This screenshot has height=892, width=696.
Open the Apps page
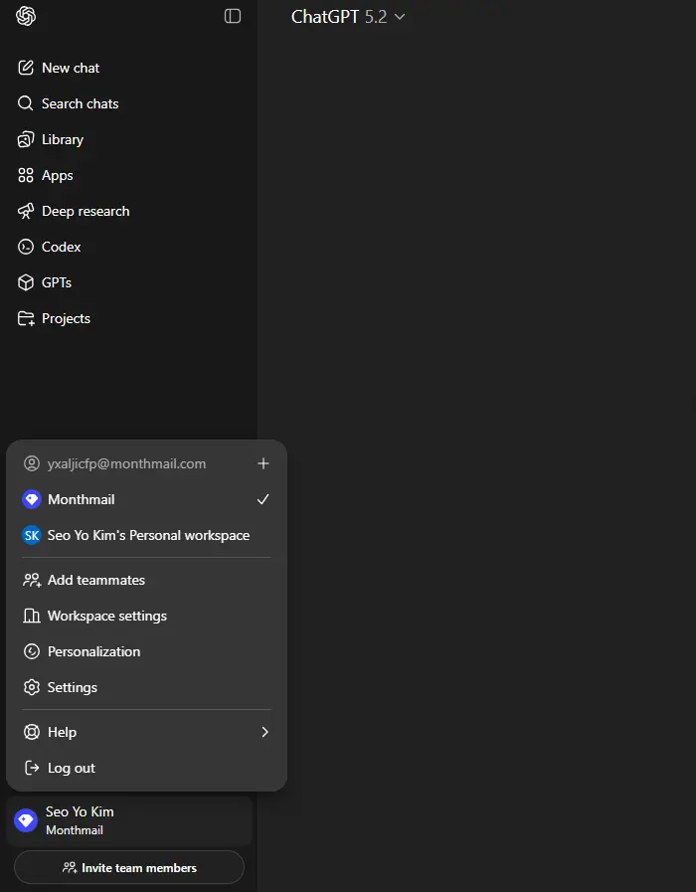click(128, 175)
